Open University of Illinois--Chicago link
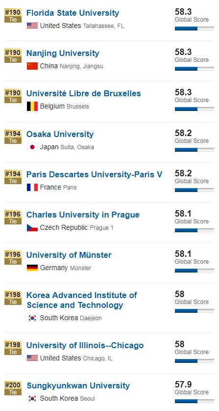Screen dimensions: 219x411 coord(85,346)
